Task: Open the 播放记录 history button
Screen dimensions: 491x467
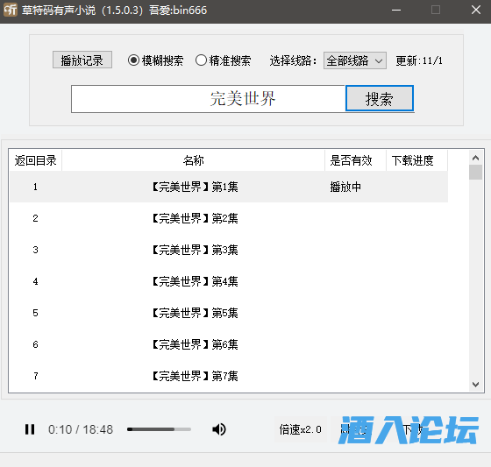Action: 82,60
